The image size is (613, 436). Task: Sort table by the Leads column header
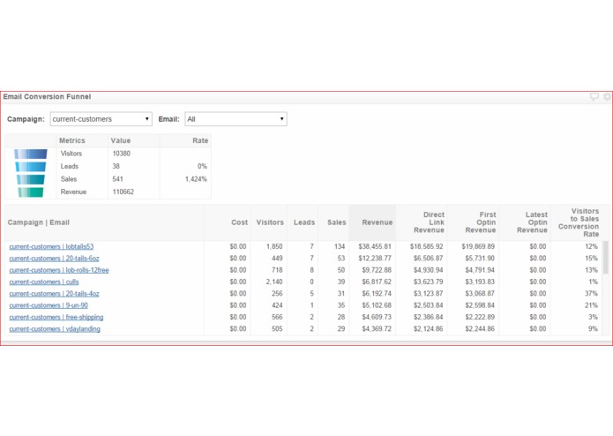coord(304,222)
